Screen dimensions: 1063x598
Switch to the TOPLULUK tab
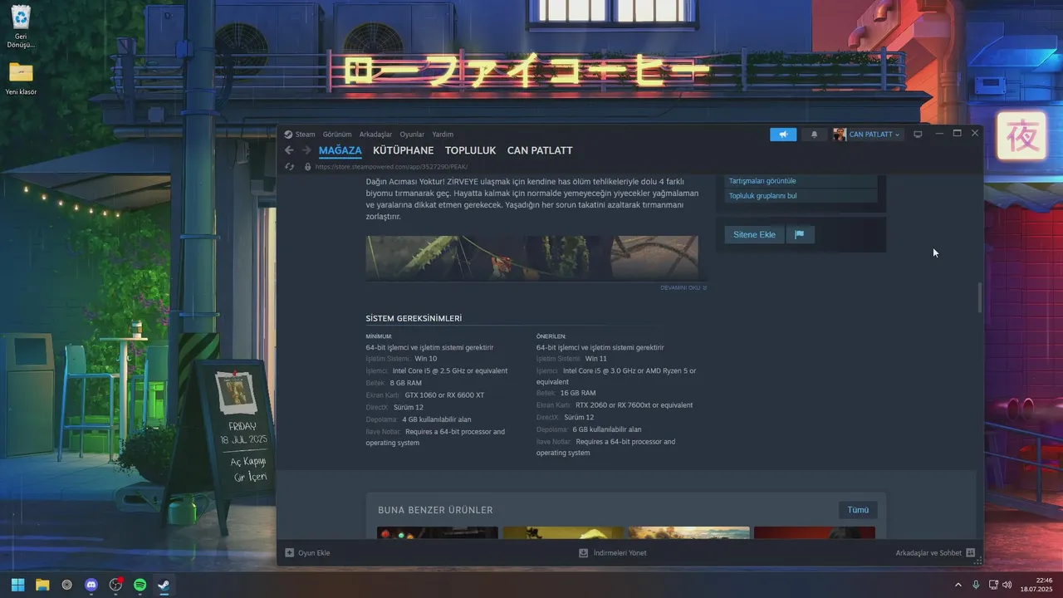pyautogui.click(x=470, y=150)
